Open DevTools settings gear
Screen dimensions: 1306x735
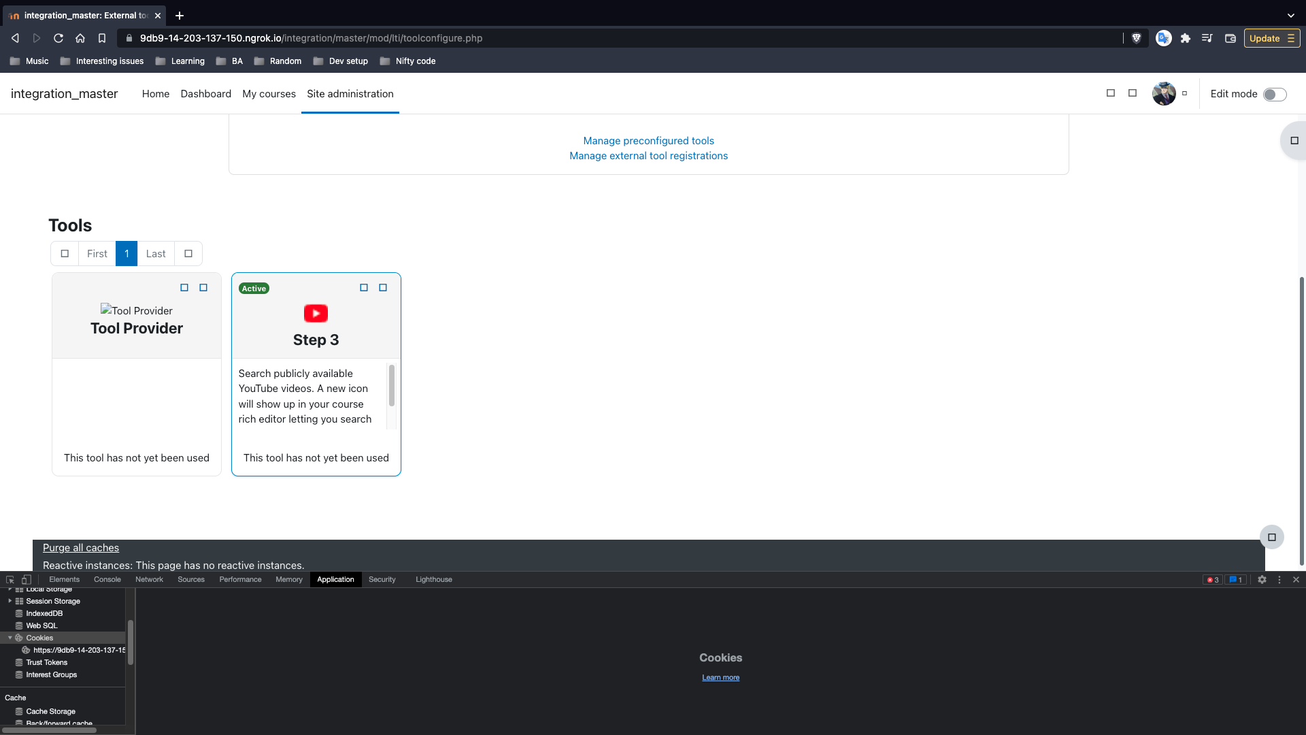click(1262, 580)
